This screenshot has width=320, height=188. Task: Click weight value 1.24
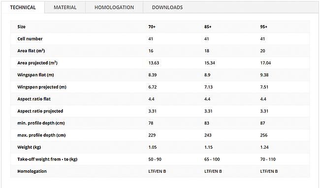click(x=264, y=147)
